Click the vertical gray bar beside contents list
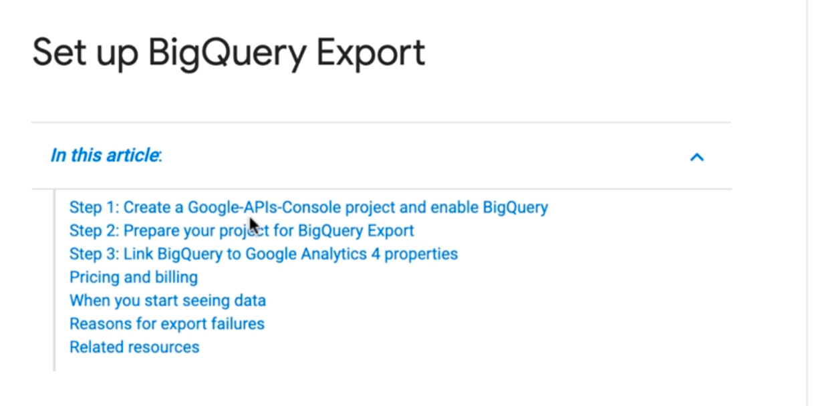The height and width of the screenshot is (406, 826). click(54, 280)
